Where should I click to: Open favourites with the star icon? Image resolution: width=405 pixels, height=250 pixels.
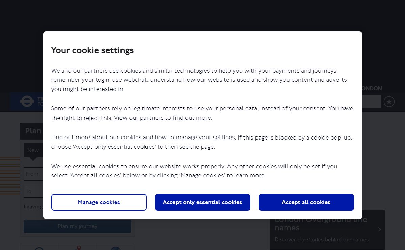tap(389, 101)
